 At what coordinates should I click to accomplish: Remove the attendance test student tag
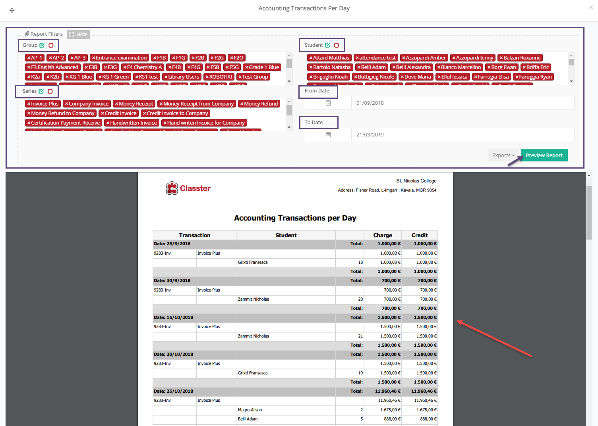357,58
